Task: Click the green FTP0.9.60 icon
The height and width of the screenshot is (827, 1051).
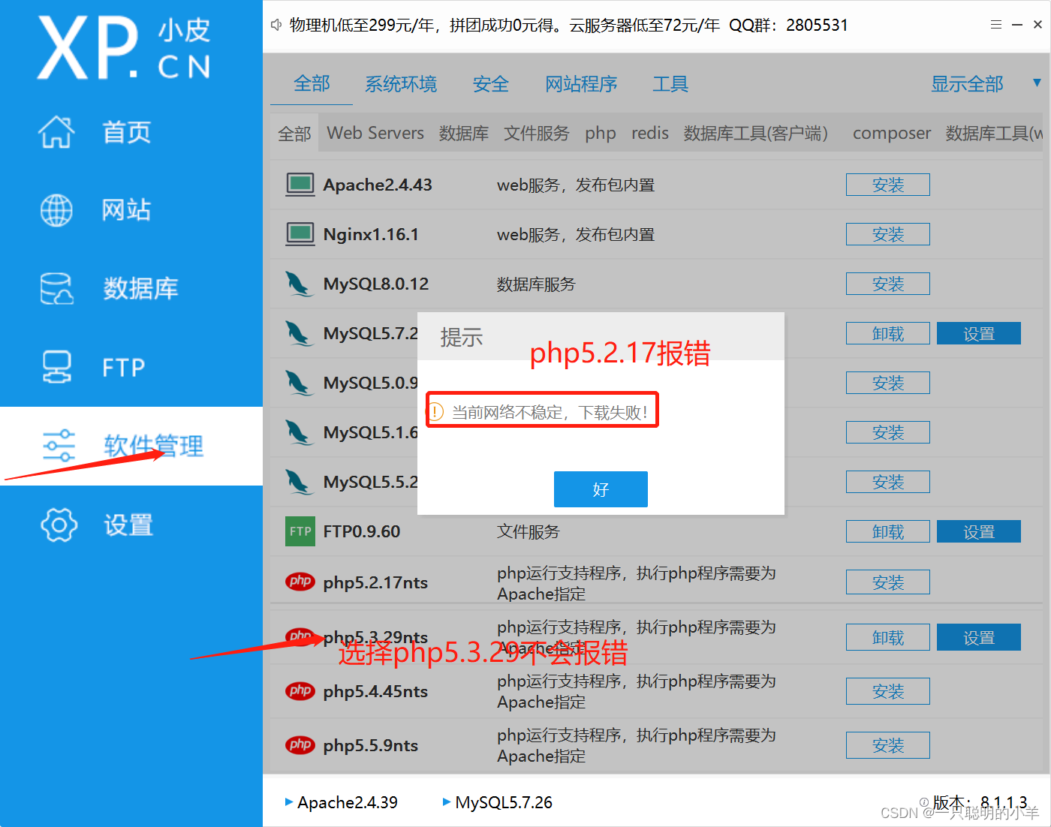Action: point(300,531)
